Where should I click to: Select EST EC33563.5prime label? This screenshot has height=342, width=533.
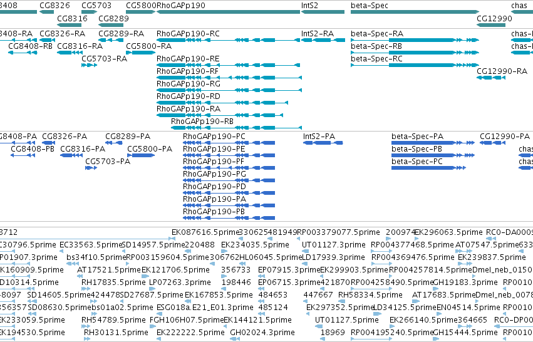click(x=90, y=245)
